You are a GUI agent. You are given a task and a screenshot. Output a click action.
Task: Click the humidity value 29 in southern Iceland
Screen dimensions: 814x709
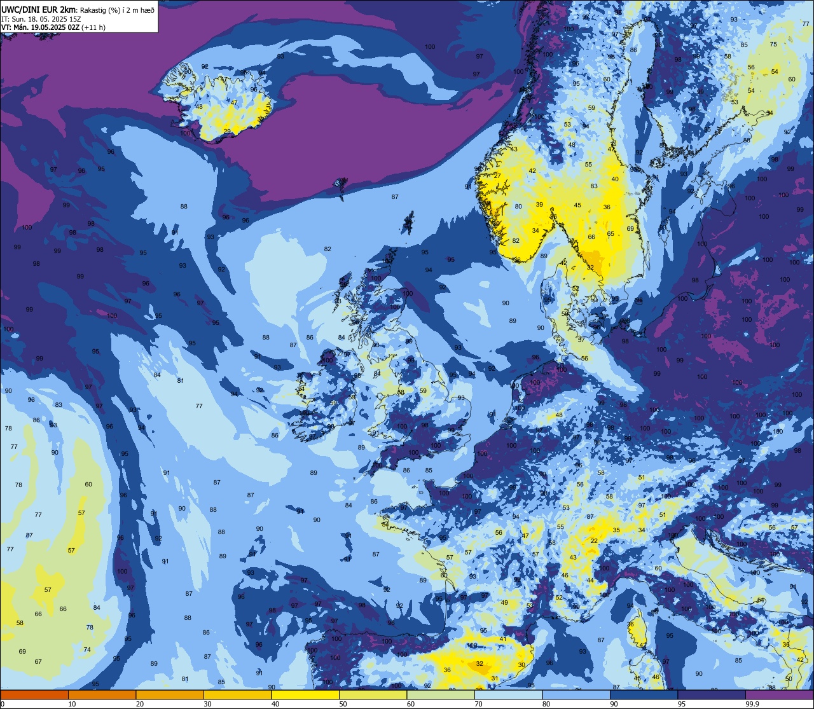pyautogui.click(x=227, y=132)
